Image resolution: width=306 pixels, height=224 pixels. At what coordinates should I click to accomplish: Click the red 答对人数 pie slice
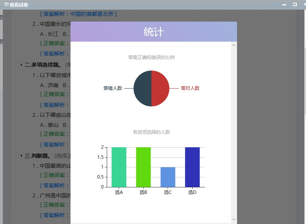[x=160, y=88]
